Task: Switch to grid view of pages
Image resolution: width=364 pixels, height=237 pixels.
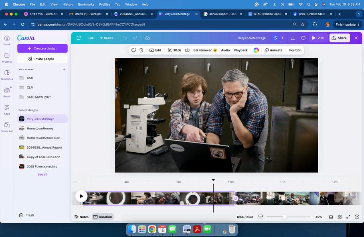Action: [x=340, y=217]
